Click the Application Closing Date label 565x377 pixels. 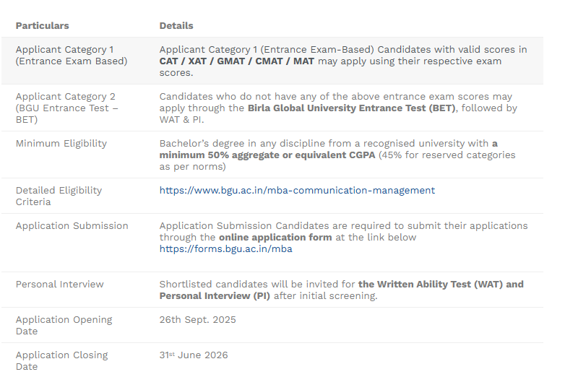pos(61,360)
